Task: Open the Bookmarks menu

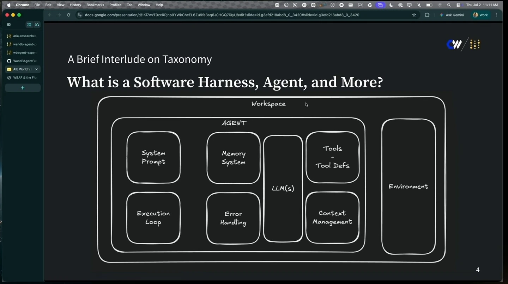Action: (x=95, y=5)
